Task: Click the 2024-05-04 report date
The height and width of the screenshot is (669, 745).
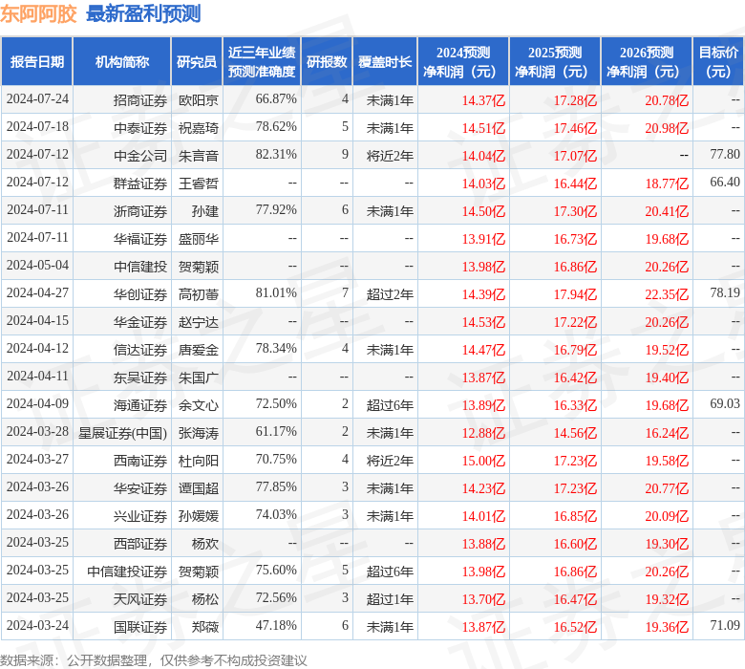Action: pyautogui.click(x=37, y=265)
